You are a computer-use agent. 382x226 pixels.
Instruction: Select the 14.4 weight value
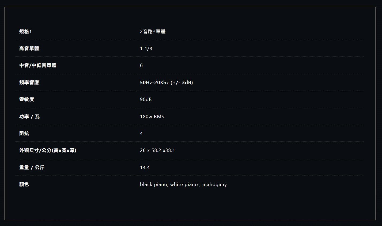click(145, 168)
